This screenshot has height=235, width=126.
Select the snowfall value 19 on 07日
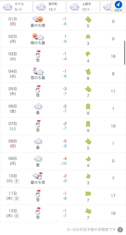[x=113, y=126]
